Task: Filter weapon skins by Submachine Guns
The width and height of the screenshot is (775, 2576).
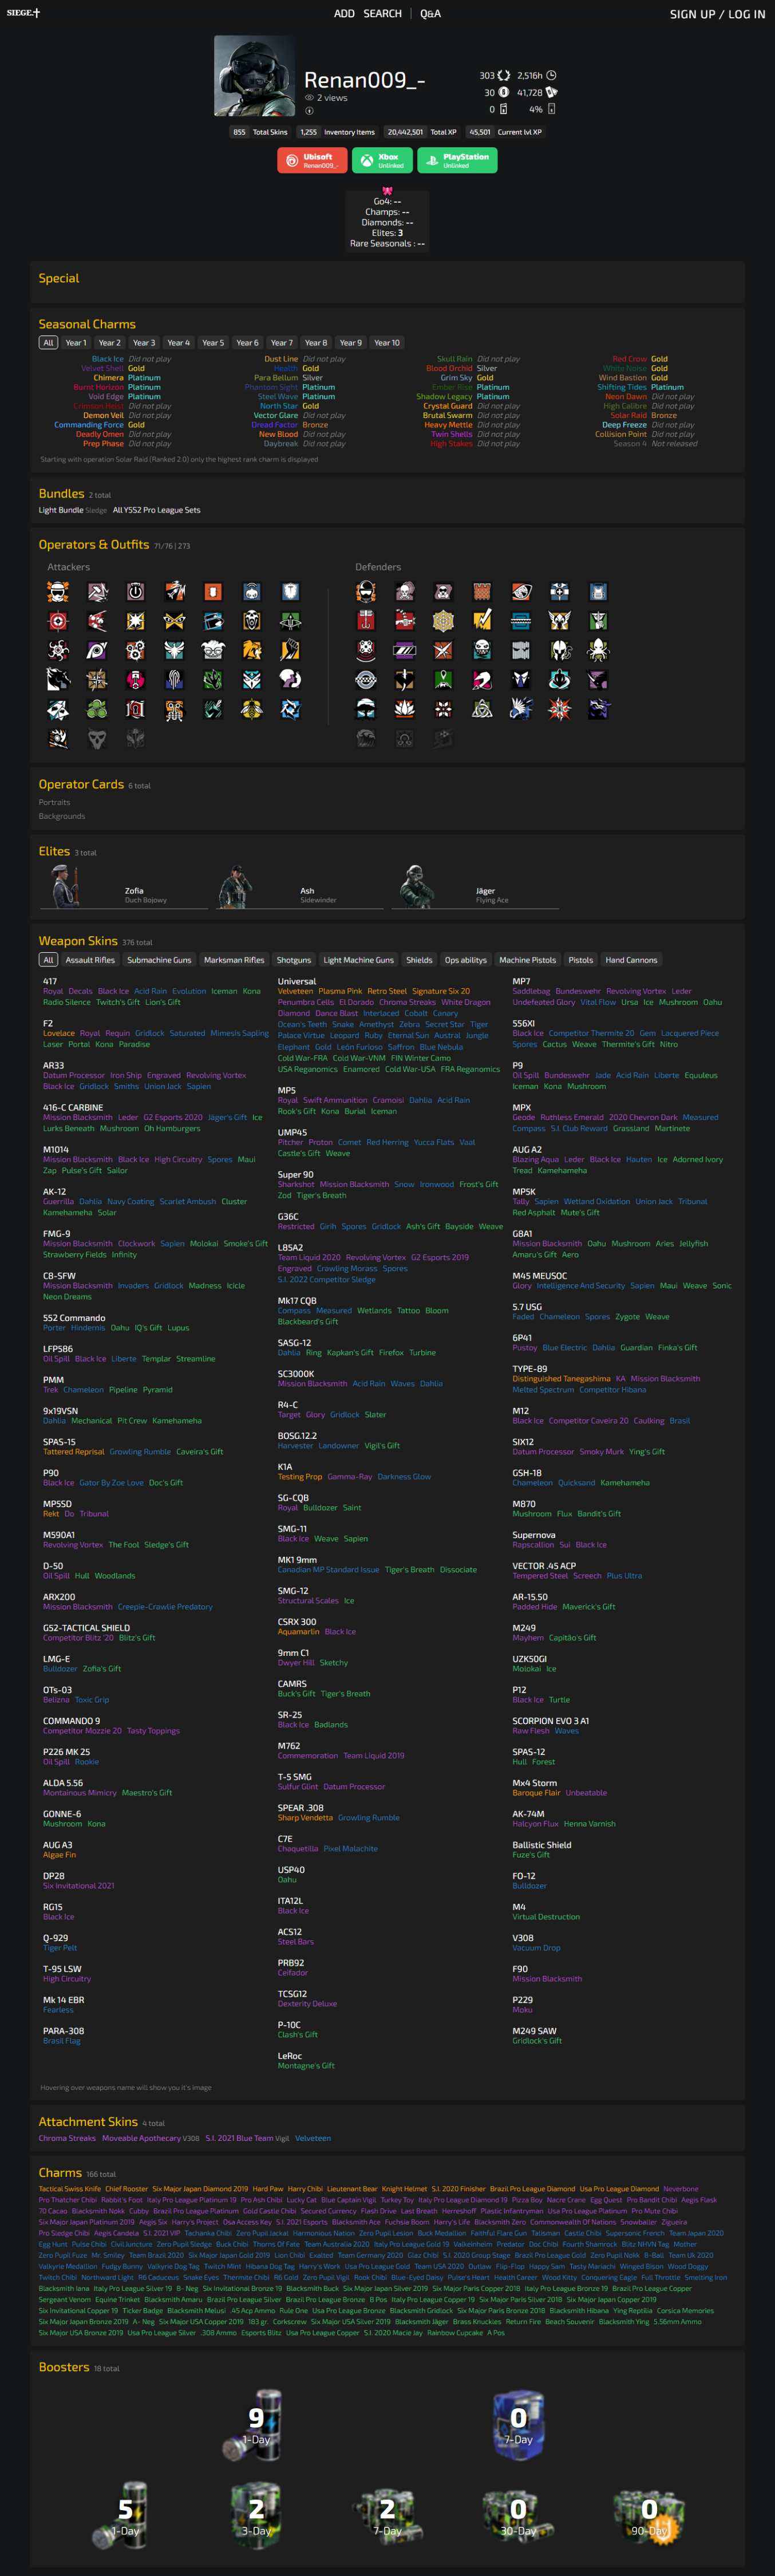Action: tap(159, 960)
